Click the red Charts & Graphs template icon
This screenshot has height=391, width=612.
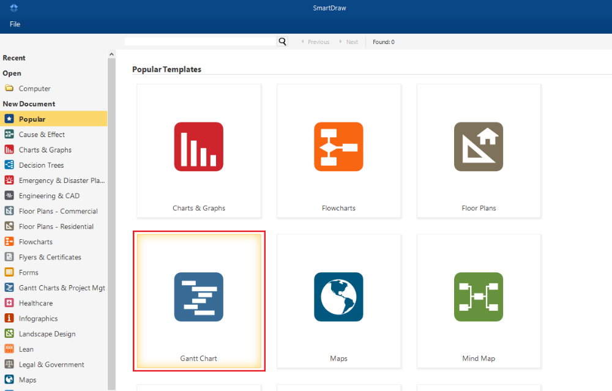click(198, 146)
